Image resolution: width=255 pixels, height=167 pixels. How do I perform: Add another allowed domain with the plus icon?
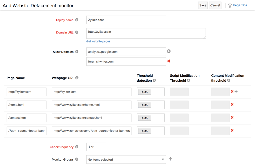pos(169,51)
